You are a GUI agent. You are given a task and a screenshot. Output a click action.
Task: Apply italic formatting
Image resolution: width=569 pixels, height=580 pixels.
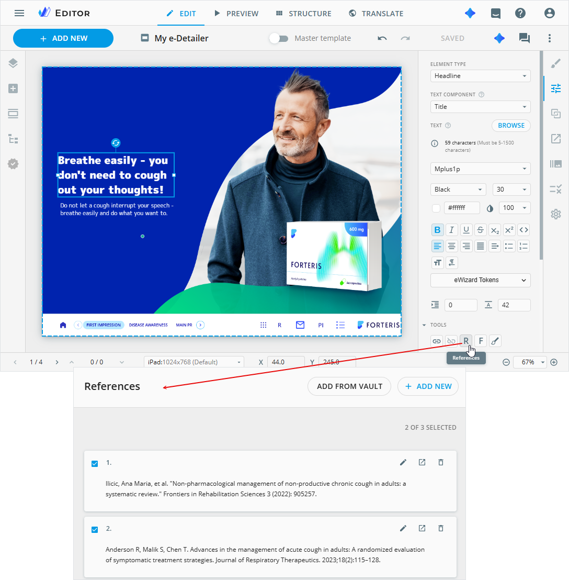pyautogui.click(x=451, y=230)
